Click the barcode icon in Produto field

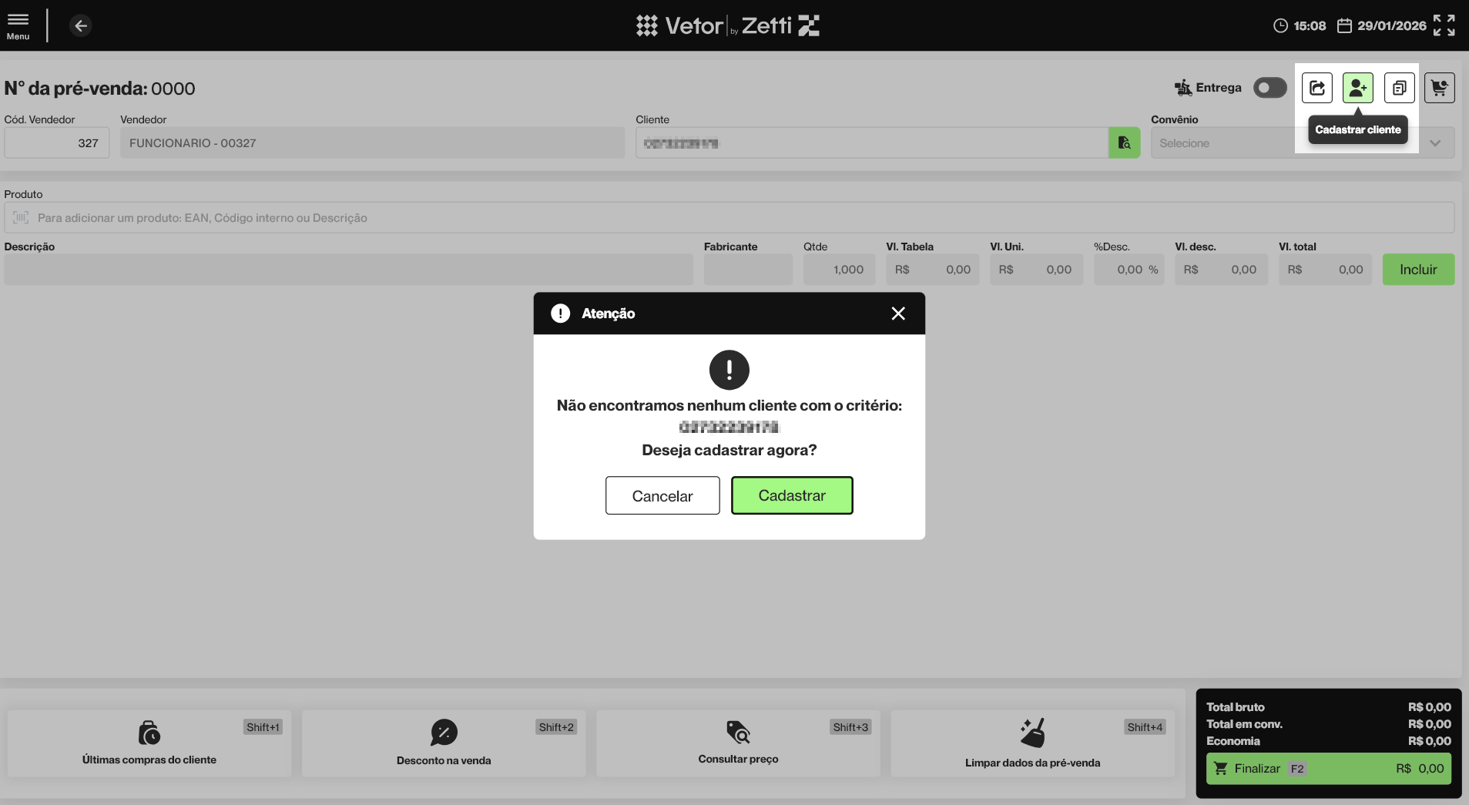coord(21,218)
